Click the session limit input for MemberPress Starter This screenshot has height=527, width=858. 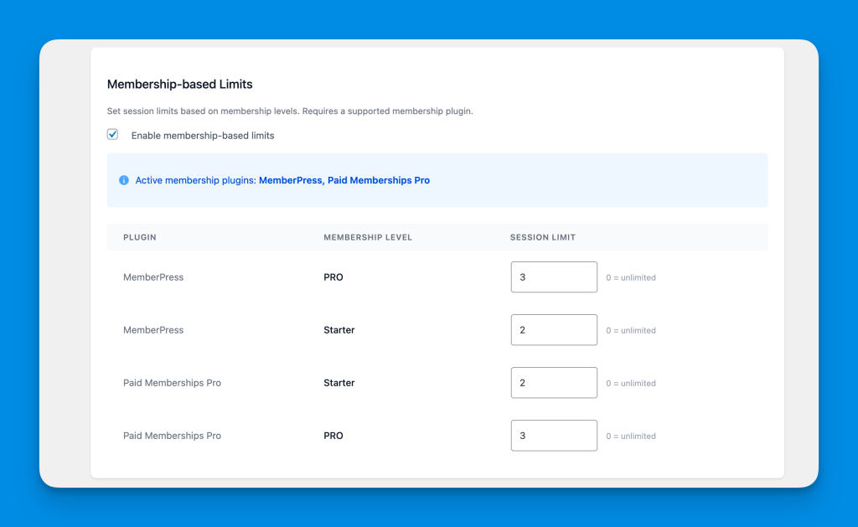pyautogui.click(x=554, y=330)
